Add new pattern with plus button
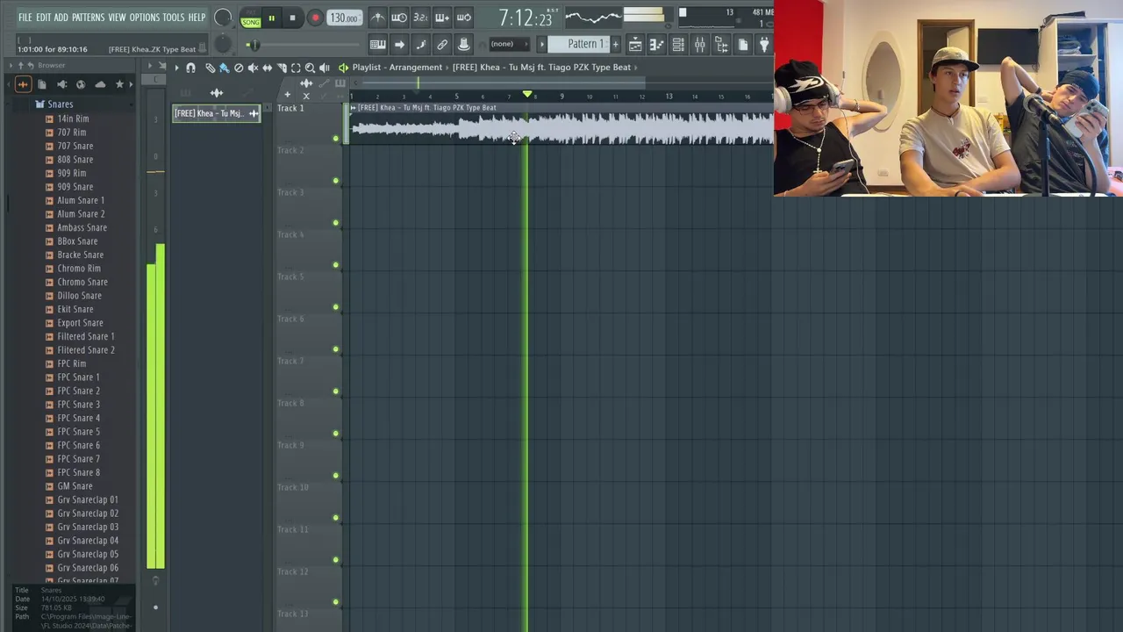The width and height of the screenshot is (1123, 632). click(x=615, y=44)
